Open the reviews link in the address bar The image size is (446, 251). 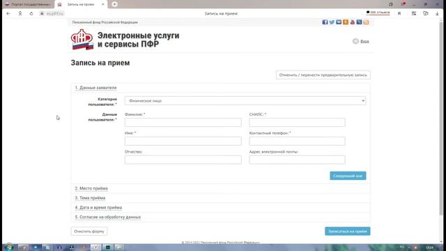[378, 13]
